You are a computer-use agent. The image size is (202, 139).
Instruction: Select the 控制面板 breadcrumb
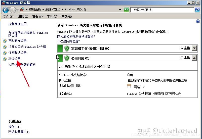[x=35, y=9]
